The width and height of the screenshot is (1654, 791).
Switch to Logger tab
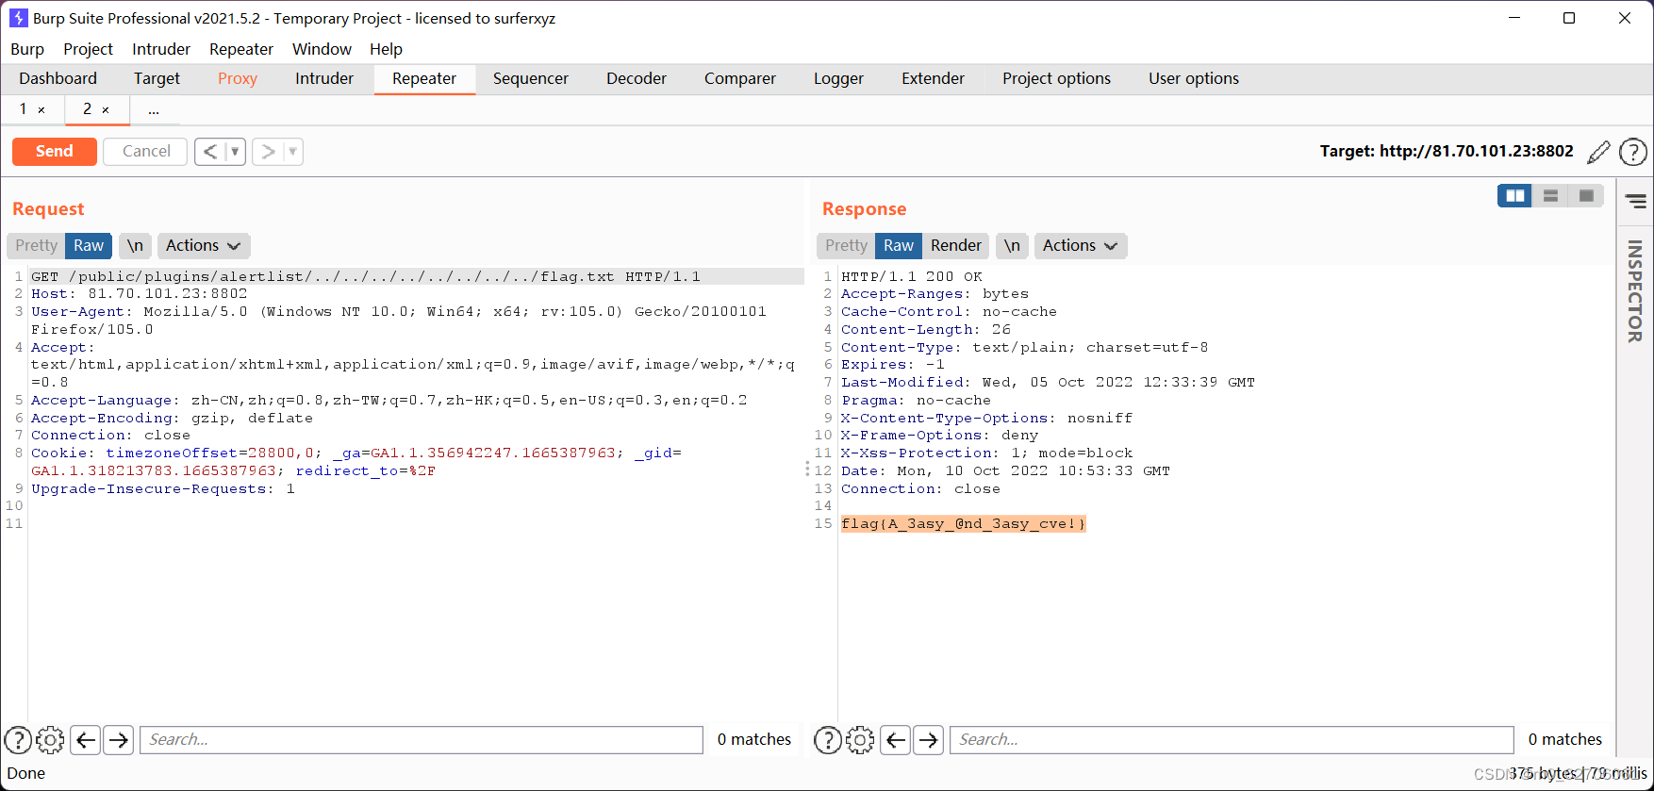pyautogui.click(x=838, y=78)
